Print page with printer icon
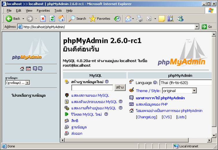 point(139,18)
